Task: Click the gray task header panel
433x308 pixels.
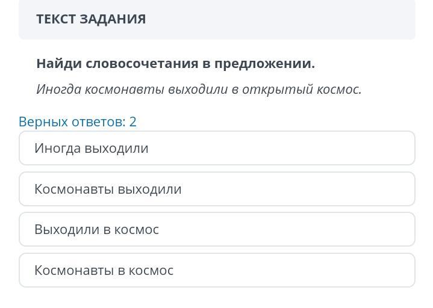Action: (217, 19)
